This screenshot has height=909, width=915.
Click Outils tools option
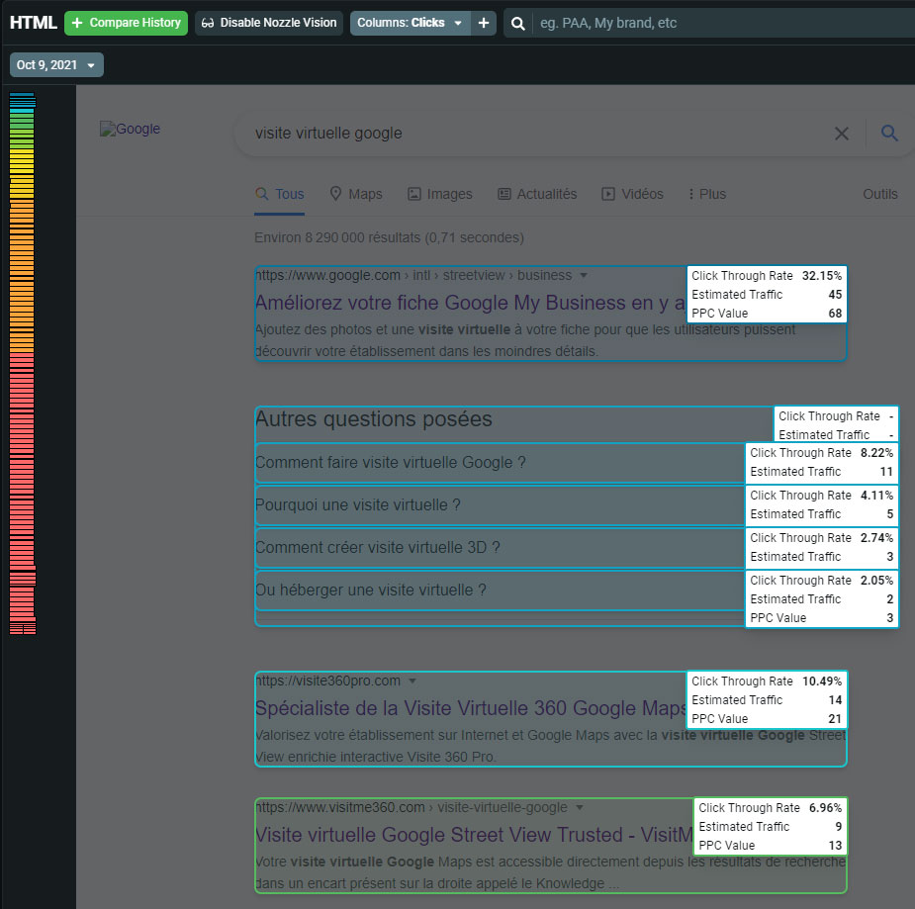880,194
